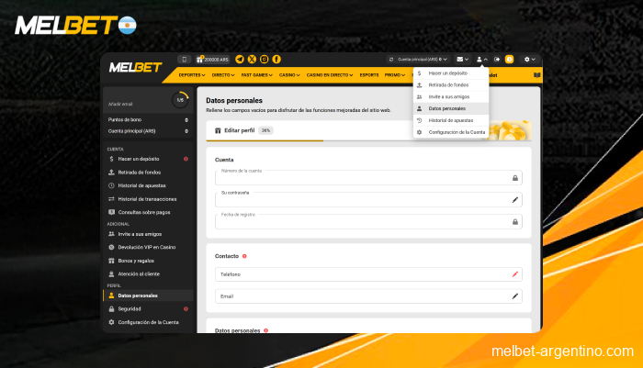Viewport: 643px width, 368px height.
Task: Expand the CASINO menu
Action: coord(289,75)
